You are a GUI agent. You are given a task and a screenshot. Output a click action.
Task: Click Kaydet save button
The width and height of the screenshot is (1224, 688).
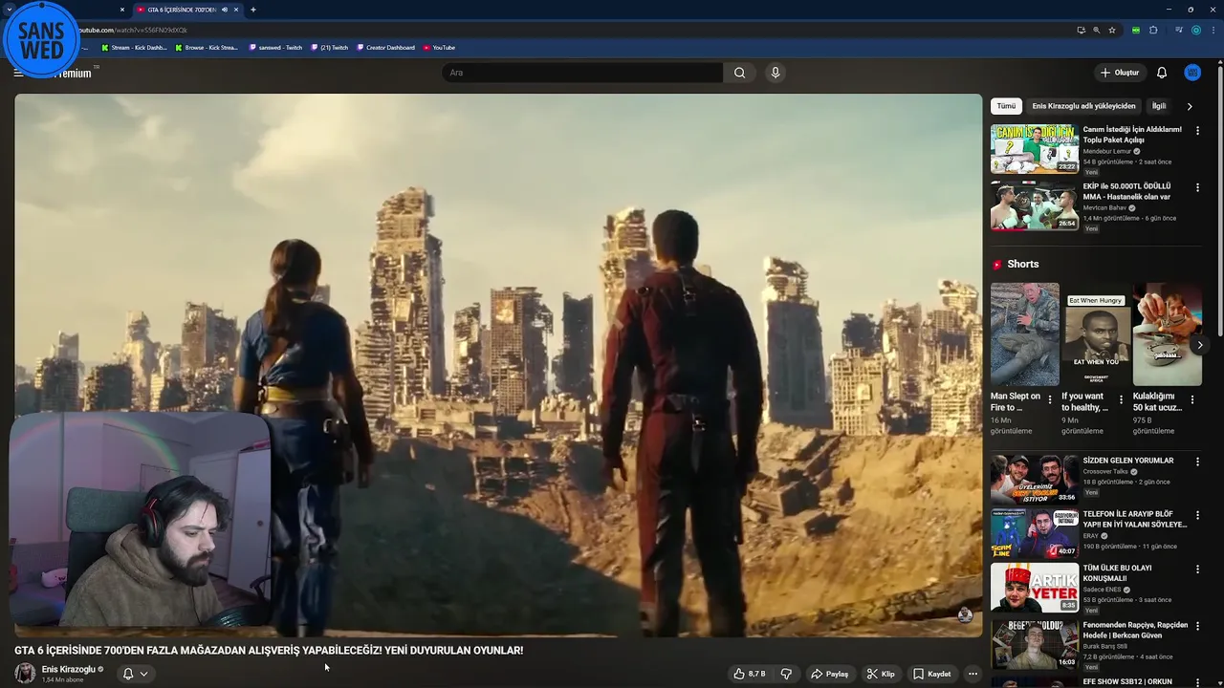(931, 674)
